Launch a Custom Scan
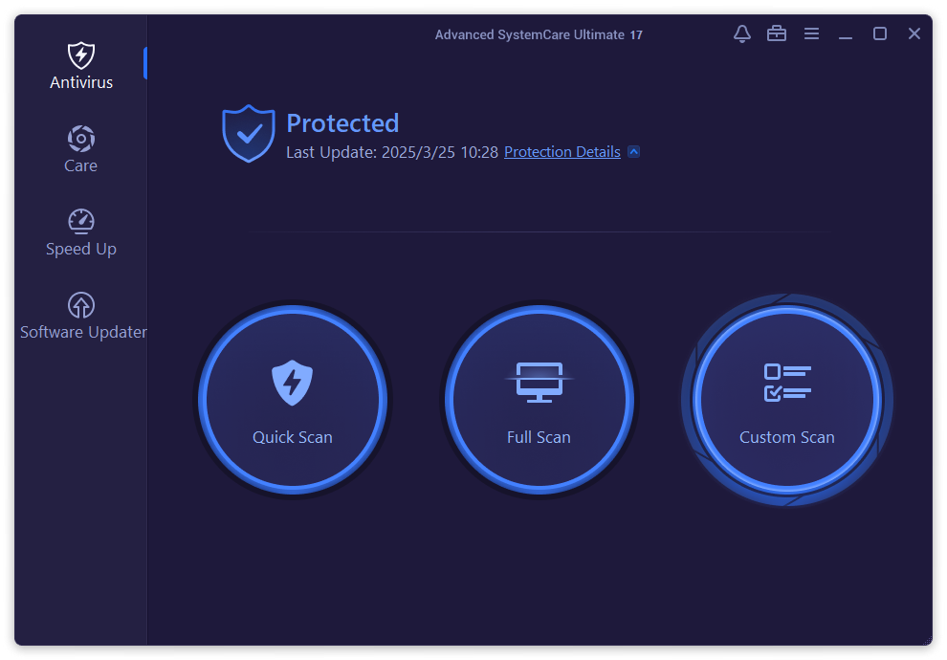 (786, 400)
